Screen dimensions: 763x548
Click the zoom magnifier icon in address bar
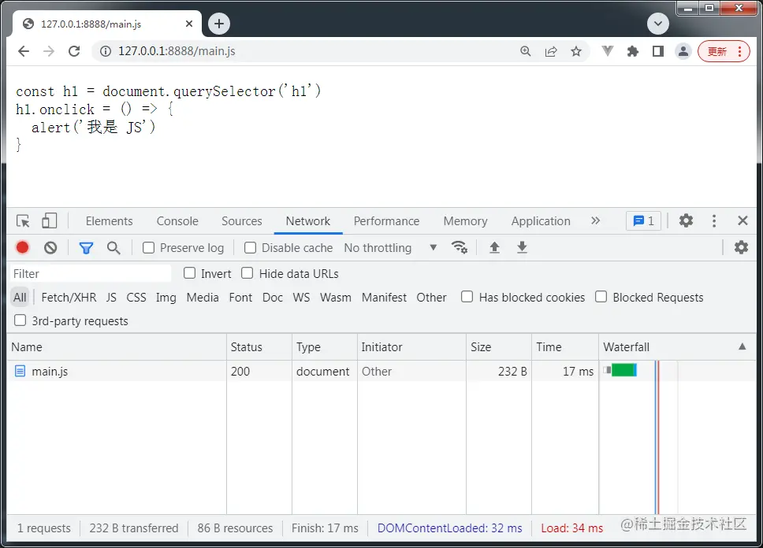[x=526, y=51]
